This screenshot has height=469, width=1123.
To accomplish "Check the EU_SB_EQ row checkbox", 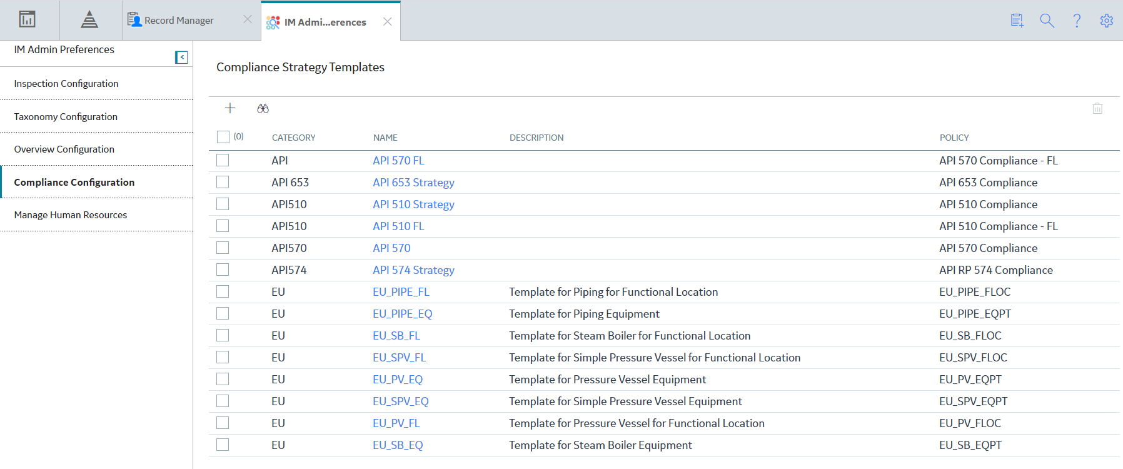I will coord(223,445).
